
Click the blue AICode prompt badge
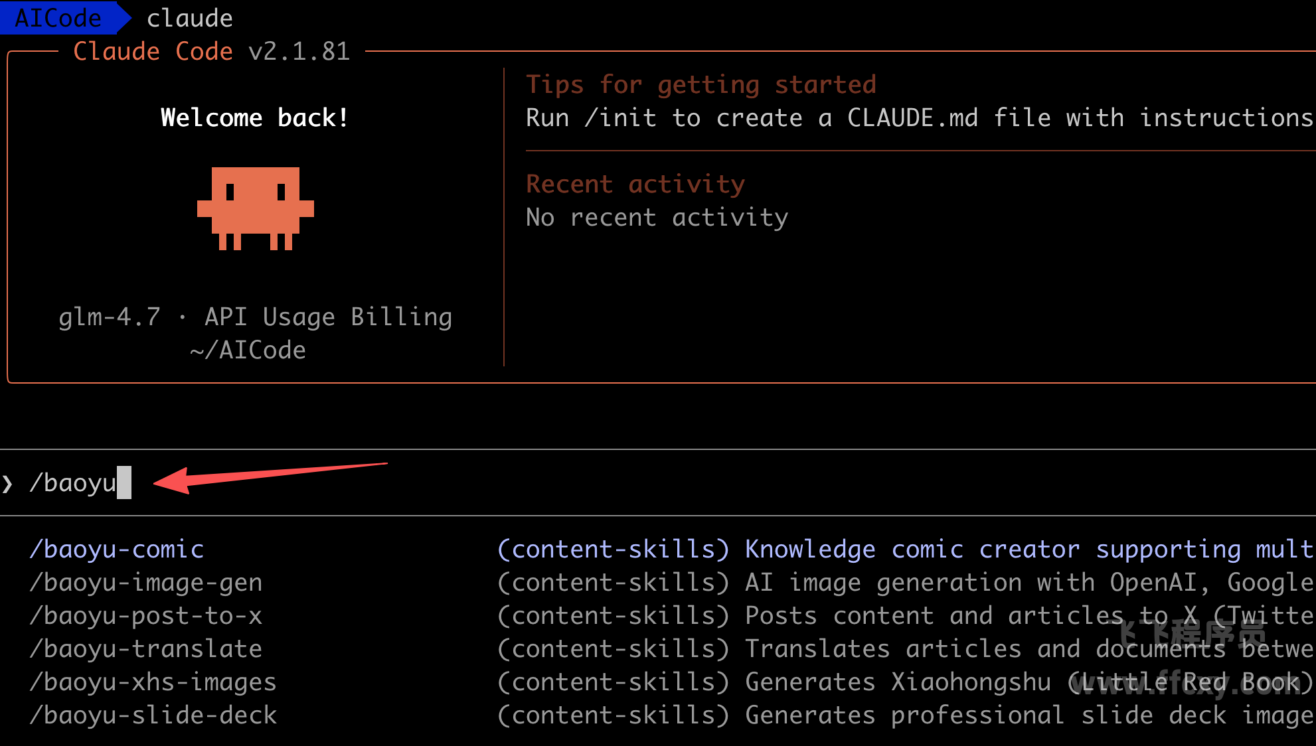coord(58,18)
